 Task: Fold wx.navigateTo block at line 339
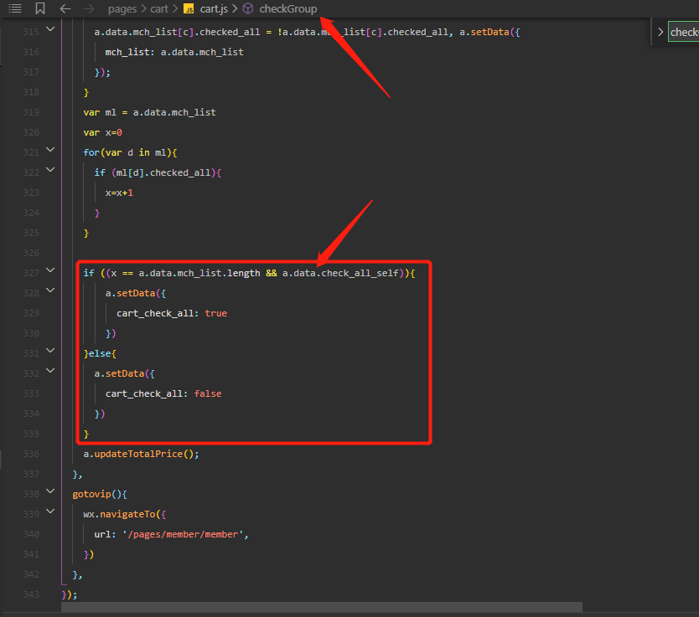point(50,512)
